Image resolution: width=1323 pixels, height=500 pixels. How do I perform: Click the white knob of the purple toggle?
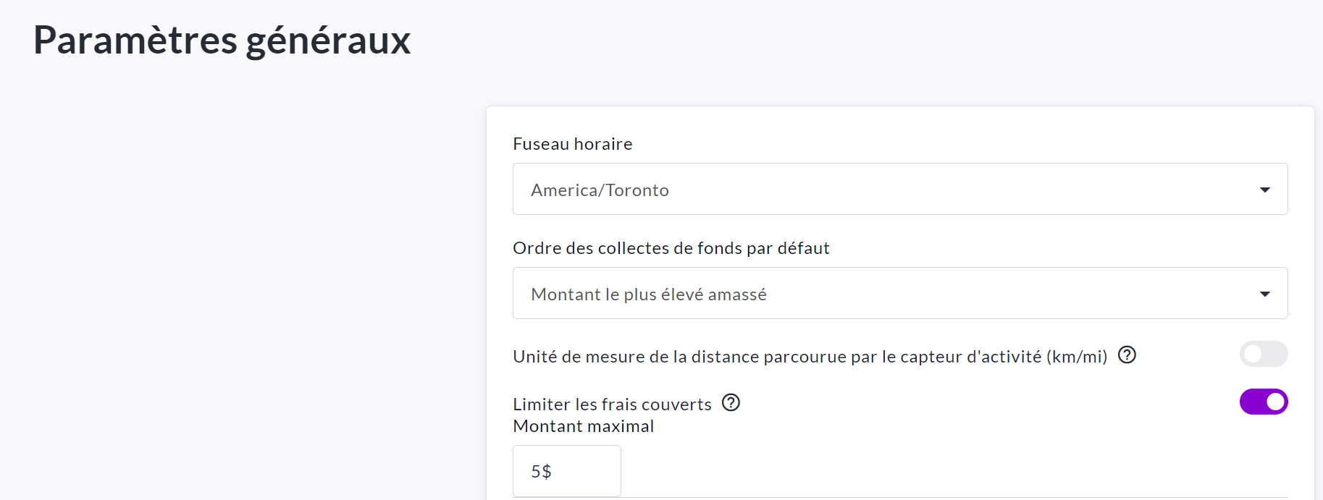[x=1274, y=402]
